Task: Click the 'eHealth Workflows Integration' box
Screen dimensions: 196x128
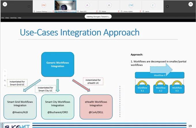Action: coord(96,107)
